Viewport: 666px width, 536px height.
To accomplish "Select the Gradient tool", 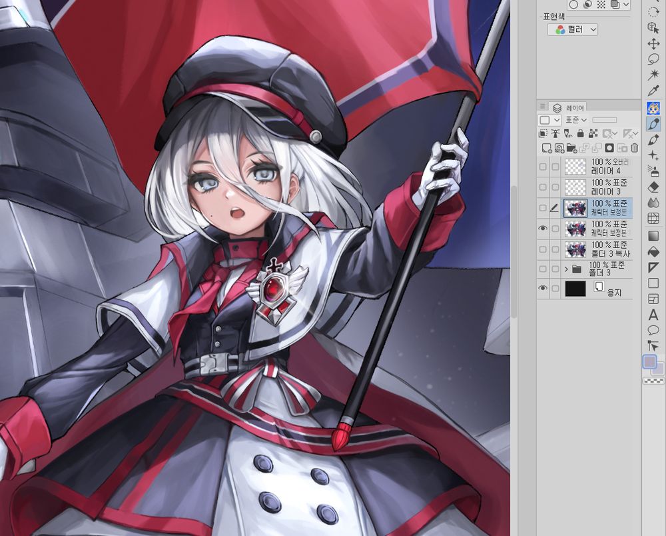I will (653, 235).
